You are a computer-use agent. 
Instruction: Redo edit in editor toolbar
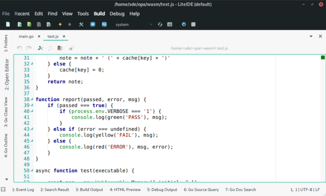coord(29,48)
